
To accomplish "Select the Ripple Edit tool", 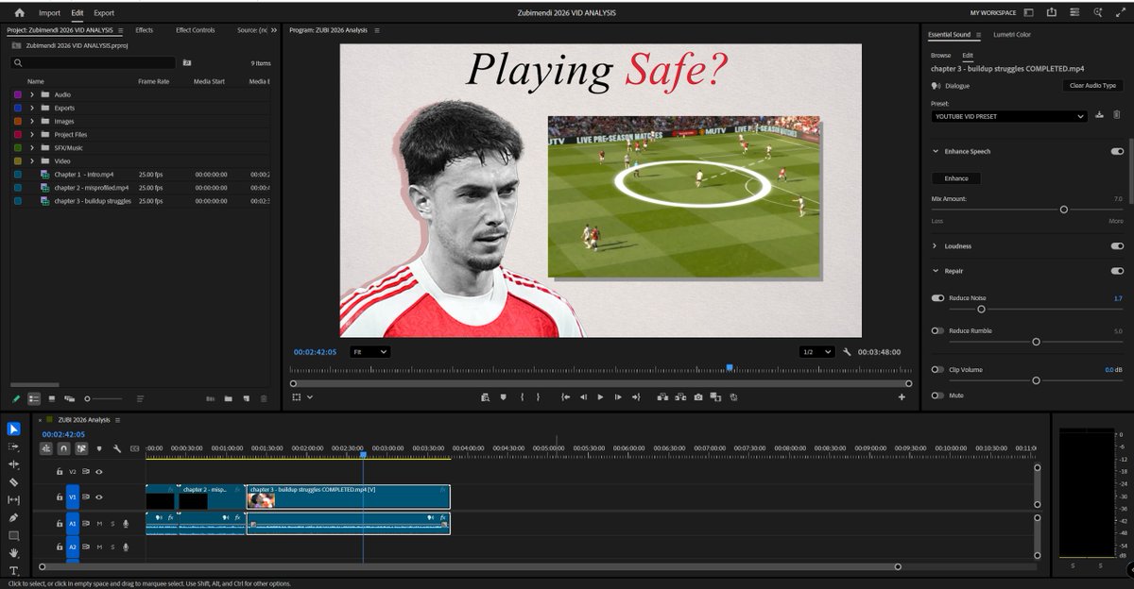I will 13,464.
